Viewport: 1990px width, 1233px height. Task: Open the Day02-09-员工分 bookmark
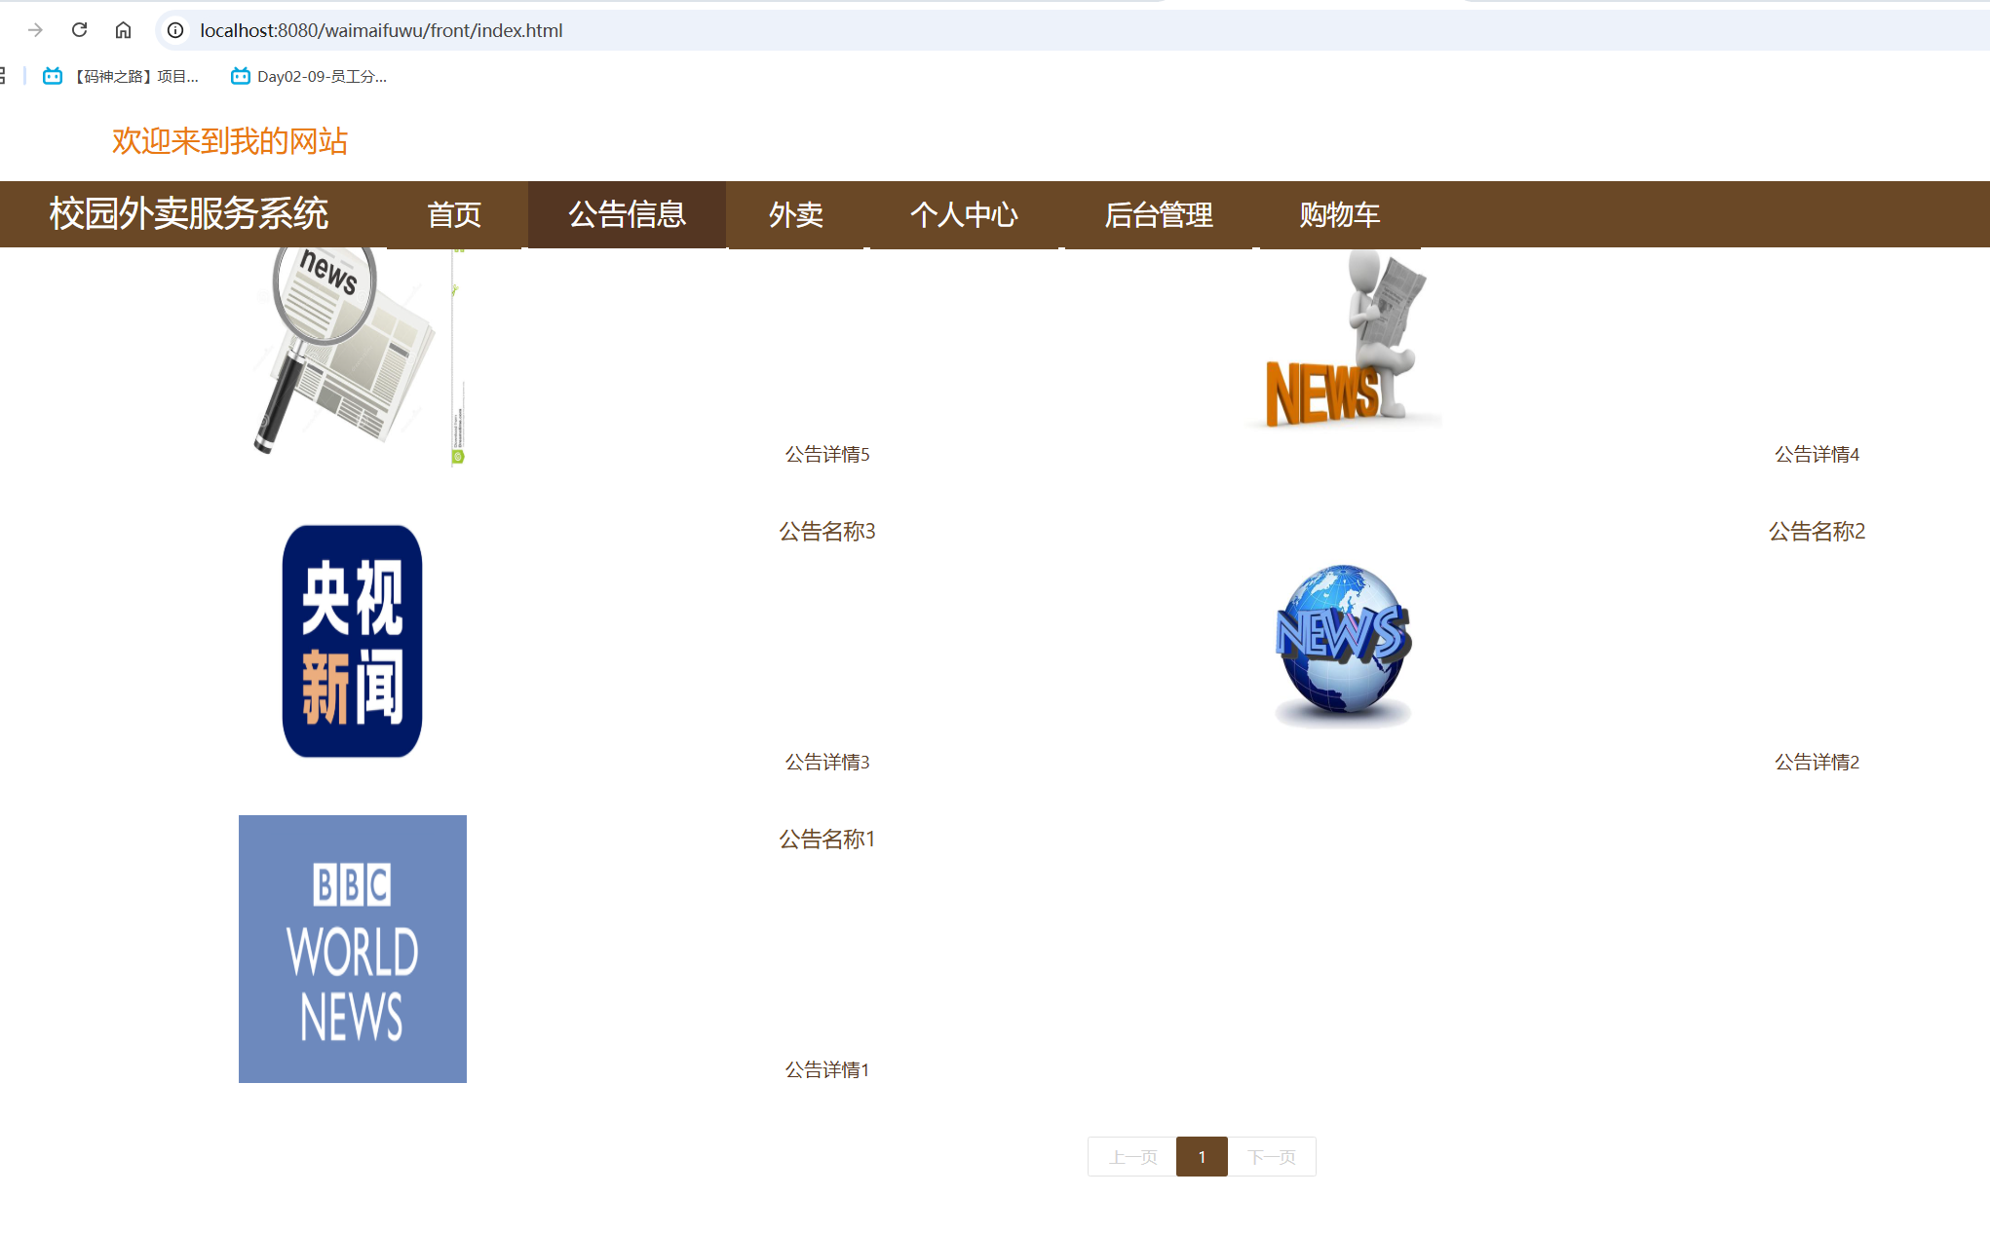(309, 76)
